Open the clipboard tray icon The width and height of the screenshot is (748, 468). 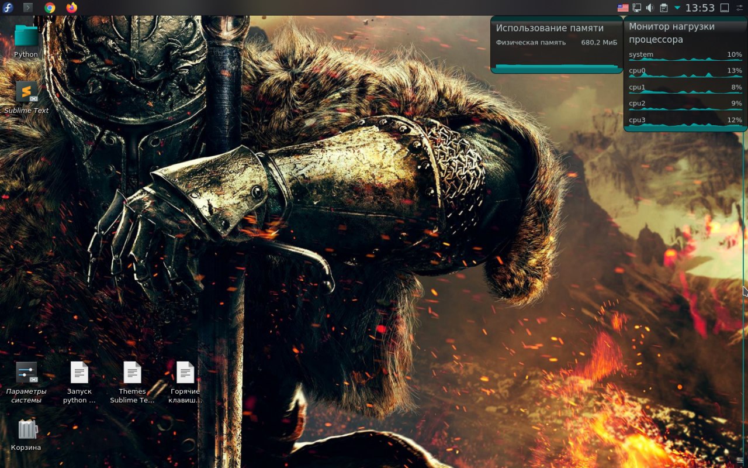[x=664, y=8]
